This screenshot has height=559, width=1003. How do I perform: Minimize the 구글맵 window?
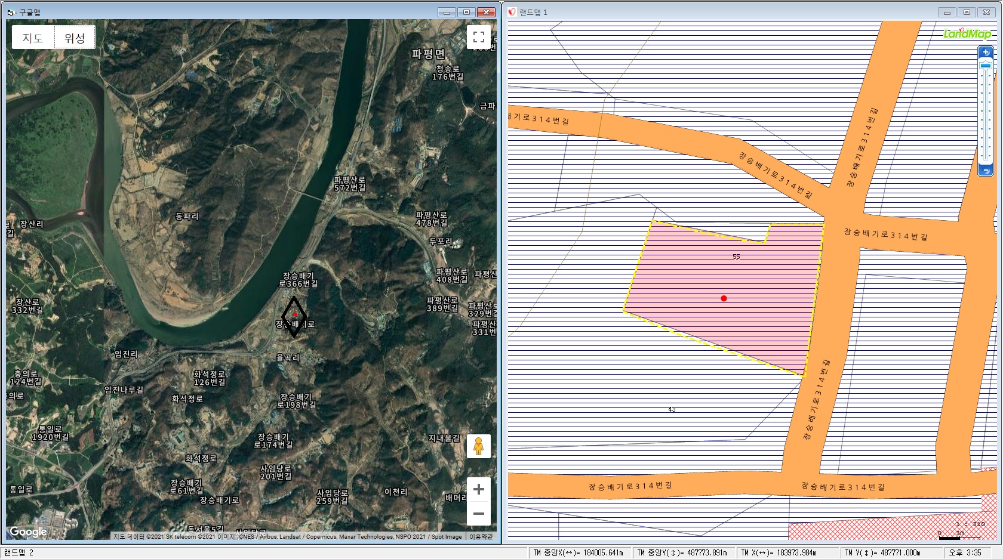[x=447, y=12]
